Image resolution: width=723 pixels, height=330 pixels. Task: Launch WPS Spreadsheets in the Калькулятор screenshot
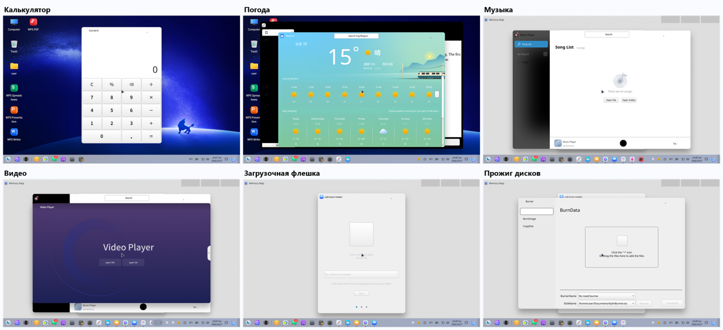click(x=14, y=92)
